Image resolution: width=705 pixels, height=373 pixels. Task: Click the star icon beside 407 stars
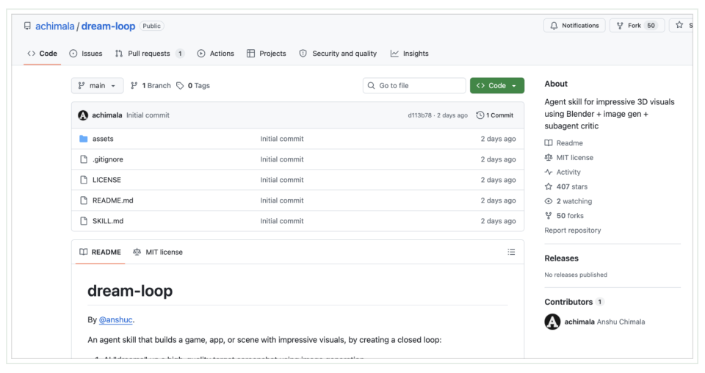pyautogui.click(x=549, y=186)
